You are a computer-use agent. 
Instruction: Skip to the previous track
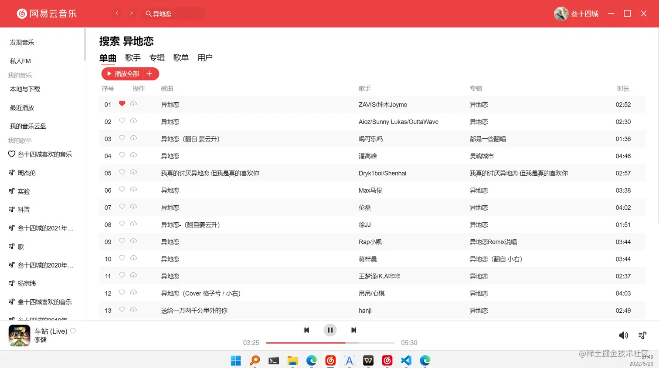(307, 330)
